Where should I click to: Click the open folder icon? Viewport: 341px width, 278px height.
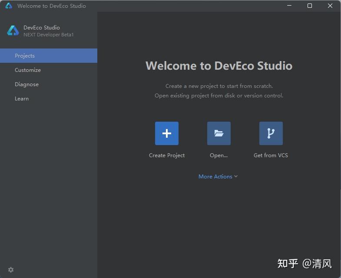point(219,133)
